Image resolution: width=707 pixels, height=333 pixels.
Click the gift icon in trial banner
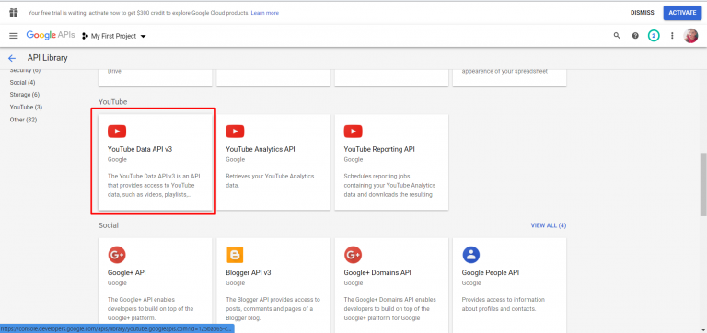tap(14, 12)
